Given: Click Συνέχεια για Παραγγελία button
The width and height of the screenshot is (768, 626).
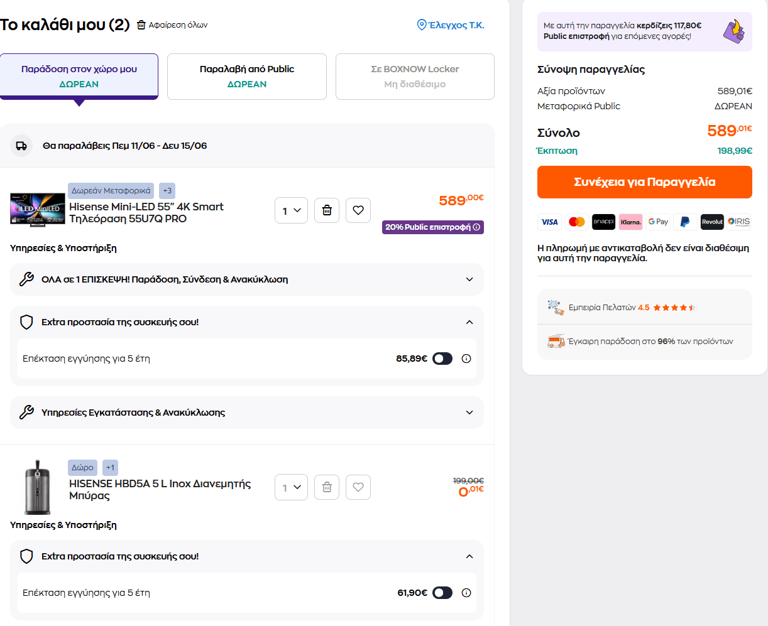Looking at the screenshot, I should (645, 182).
